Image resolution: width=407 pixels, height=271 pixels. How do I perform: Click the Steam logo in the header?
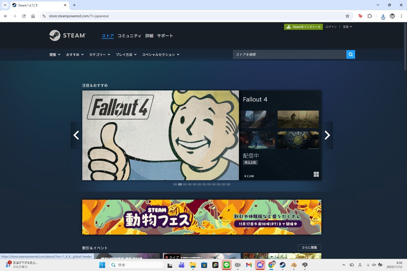click(67, 36)
